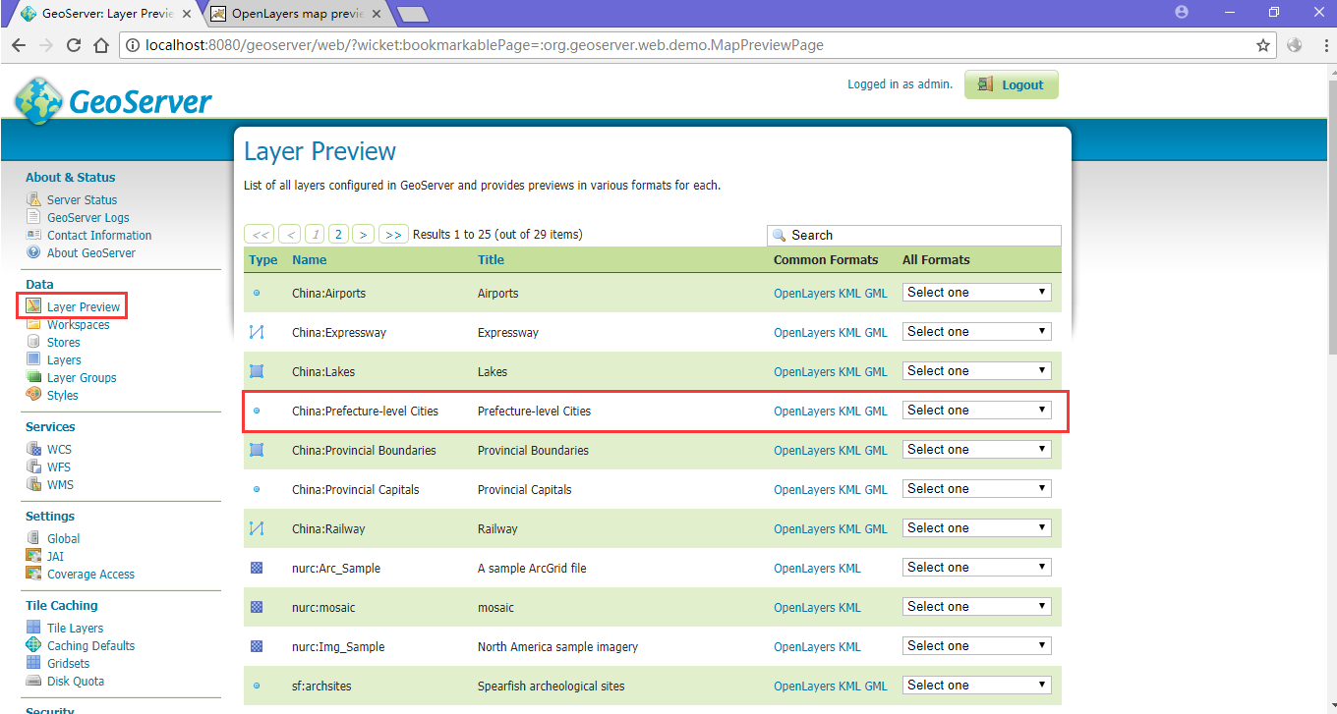
Task: Open OpenLayers preview for nurc:mosaic
Action: tap(804, 608)
